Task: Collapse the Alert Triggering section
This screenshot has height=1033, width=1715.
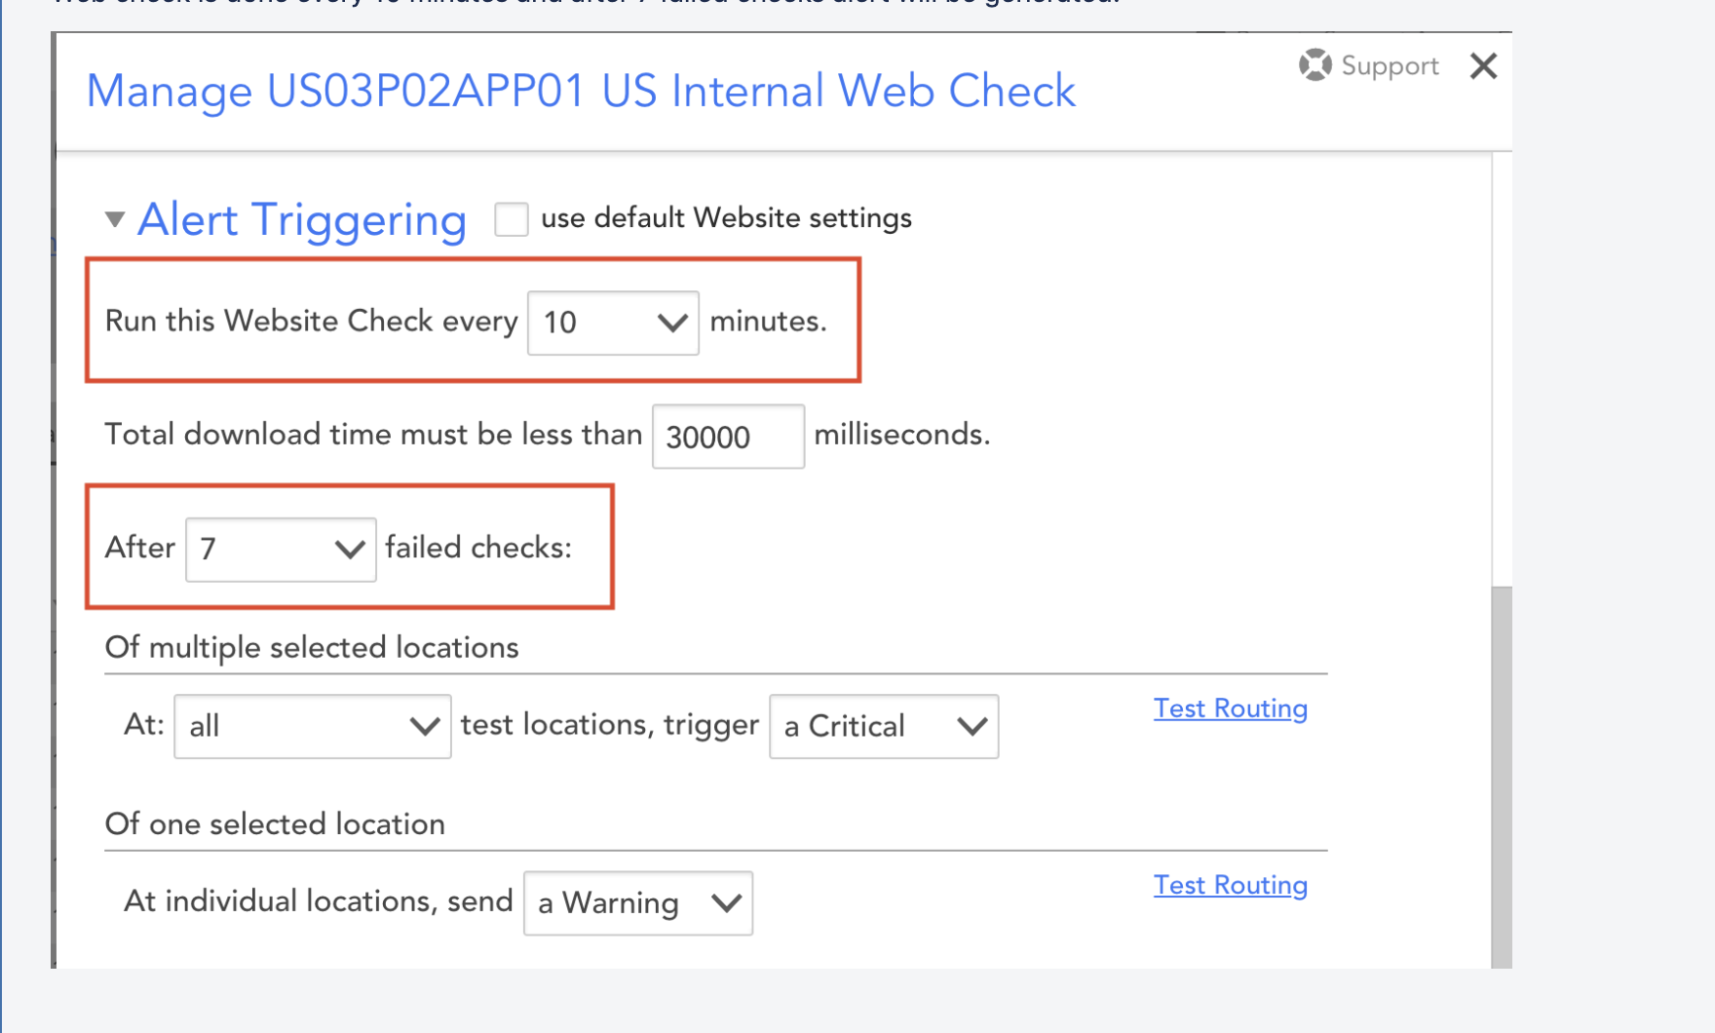Action: (x=115, y=219)
